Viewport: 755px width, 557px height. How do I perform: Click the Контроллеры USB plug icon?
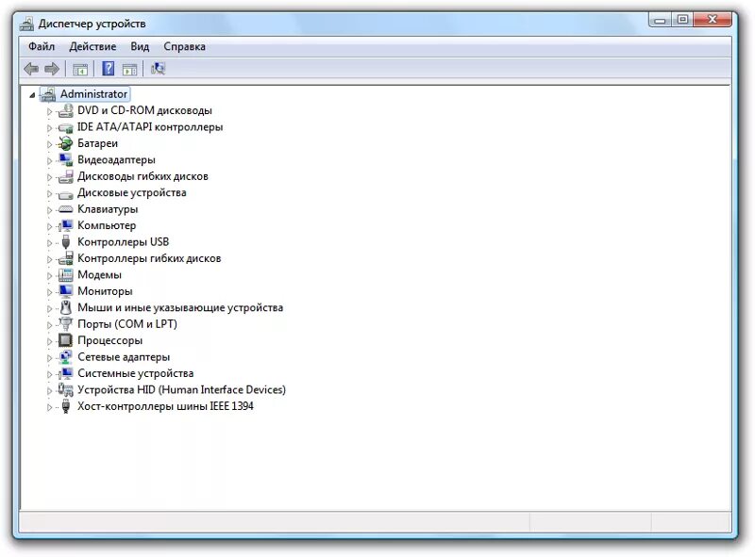66,242
